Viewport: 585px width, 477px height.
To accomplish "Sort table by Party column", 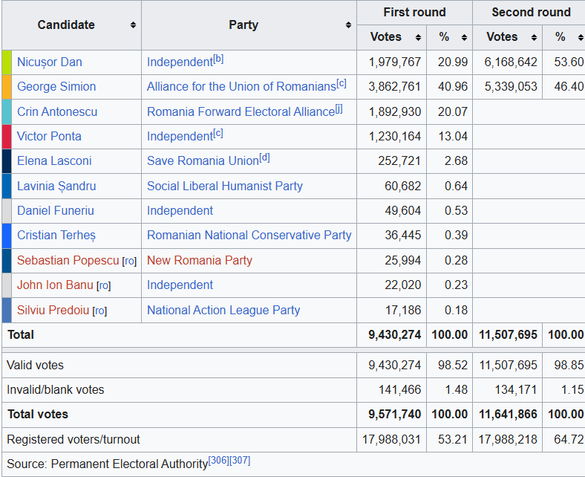I will pyautogui.click(x=348, y=25).
